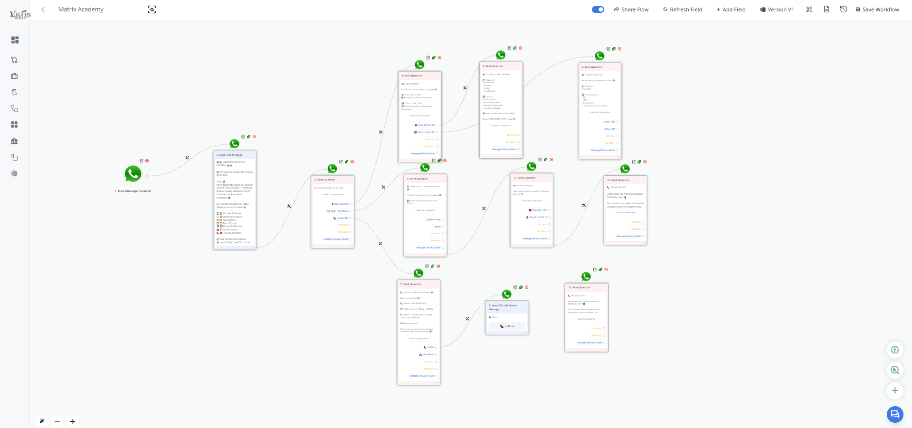This screenshot has width=912, height=428.
Task: Click the Call Us button in node 8
Action: pos(507,326)
